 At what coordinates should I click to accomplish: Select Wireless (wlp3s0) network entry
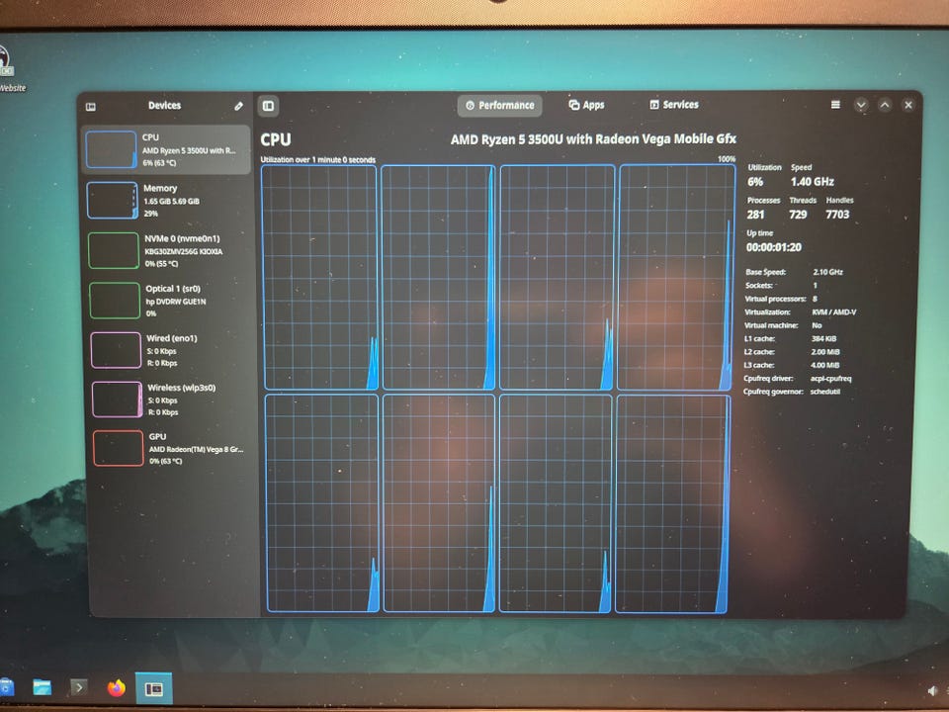pos(171,399)
